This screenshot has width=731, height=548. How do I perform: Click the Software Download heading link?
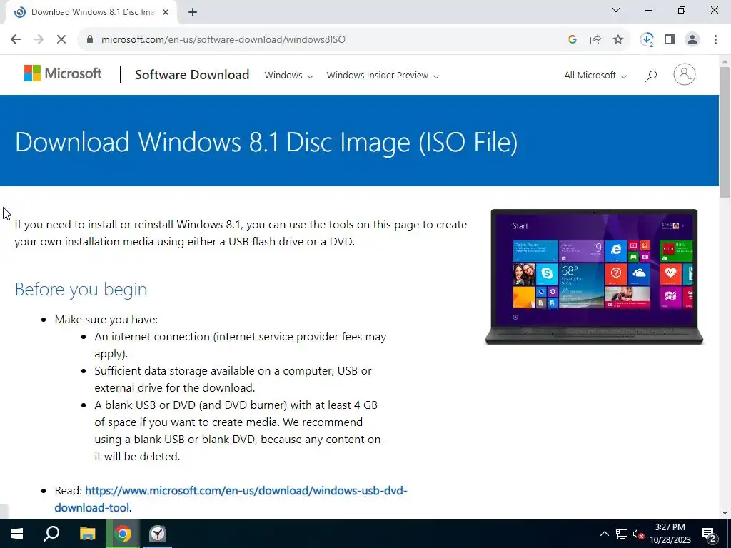tap(192, 75)
